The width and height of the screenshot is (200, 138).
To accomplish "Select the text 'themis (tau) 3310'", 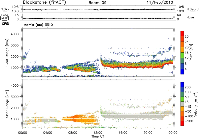I will (x=38, y=25).
